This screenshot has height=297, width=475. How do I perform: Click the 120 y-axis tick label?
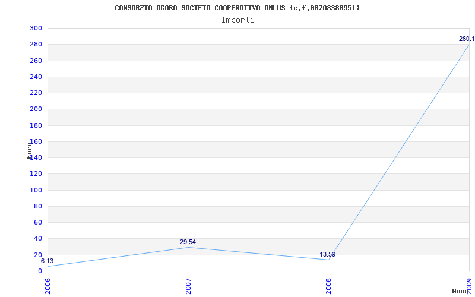[36, 174]
